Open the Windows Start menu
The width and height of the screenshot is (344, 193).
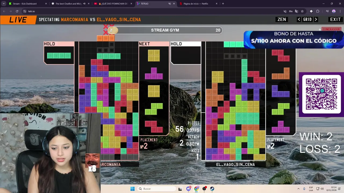(x=132, y=189)
